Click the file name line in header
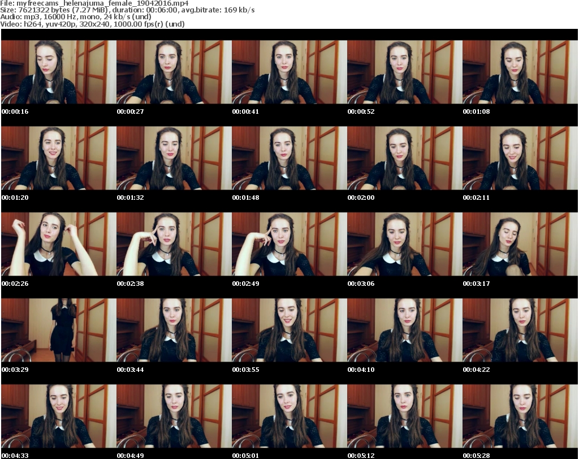The height and width of the screenshot is (459, 579). click(94, 3)
